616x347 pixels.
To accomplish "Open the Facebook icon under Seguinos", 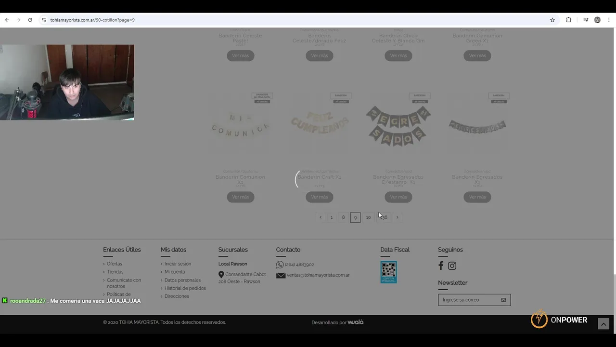I will coord(441,266).
